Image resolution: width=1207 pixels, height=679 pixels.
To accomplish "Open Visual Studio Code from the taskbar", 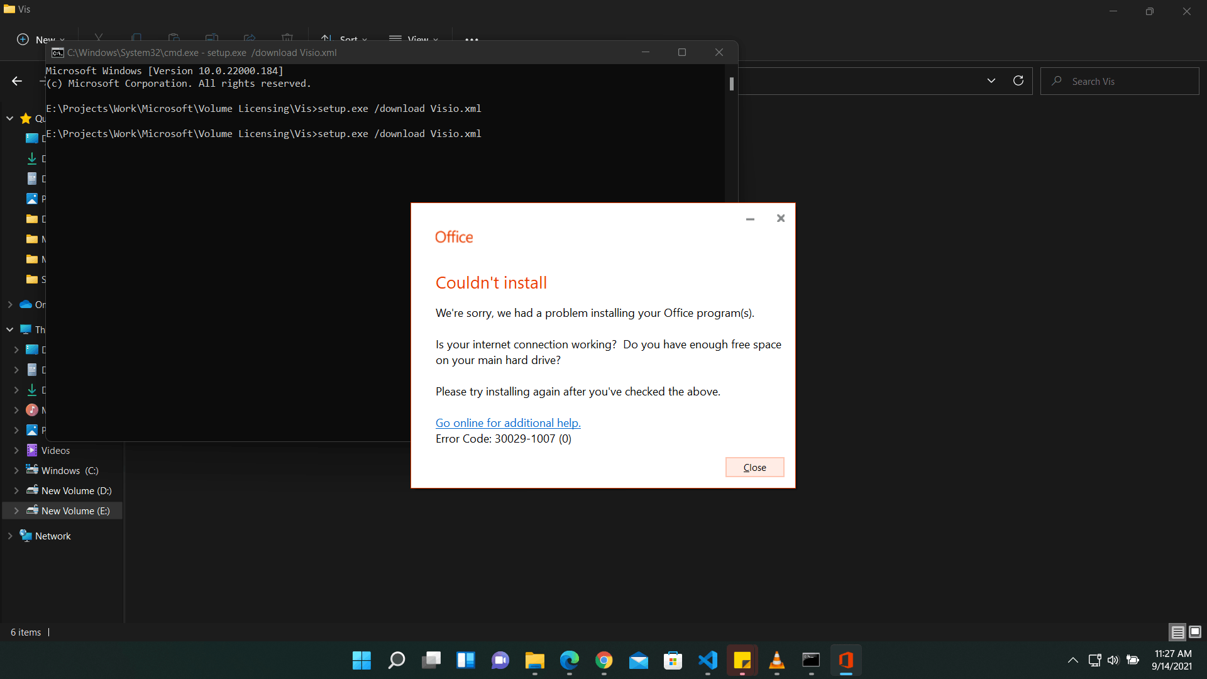I will [708, 660].
